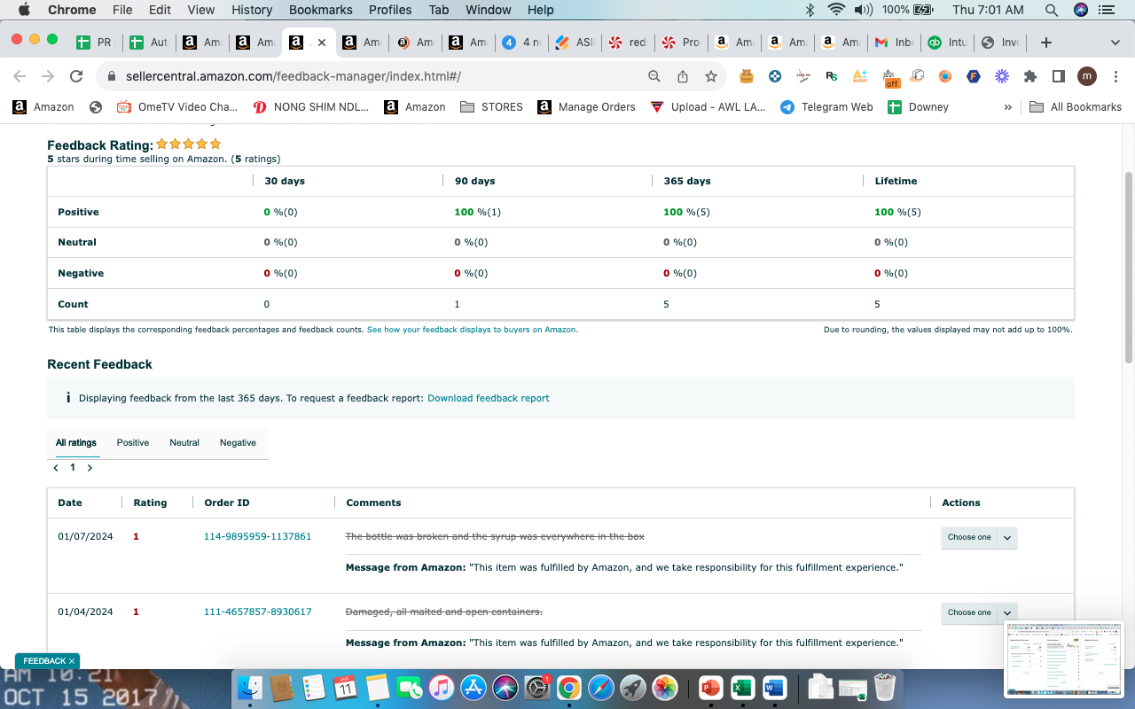Open the RS extension icon
1135x709 pixels.
(831, 77)
